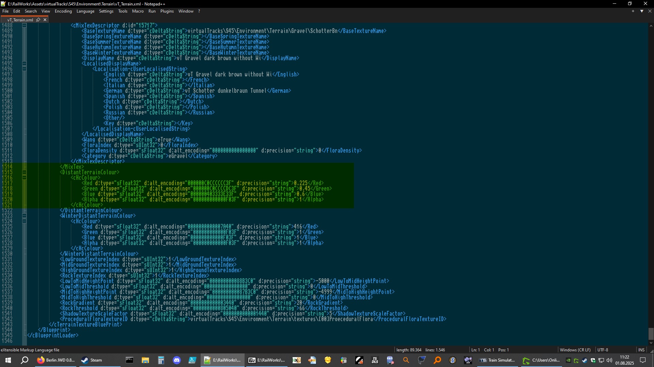Open the 7-Zip E:\RailWorks taskbar window
The width and height of the screenshot is (654, 367).
[x=266, y=360]
